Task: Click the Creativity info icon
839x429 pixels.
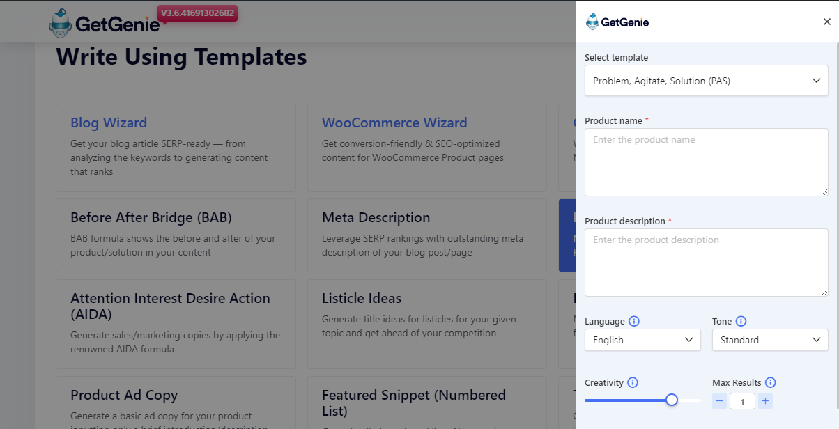Action: [x=633, y=383]
